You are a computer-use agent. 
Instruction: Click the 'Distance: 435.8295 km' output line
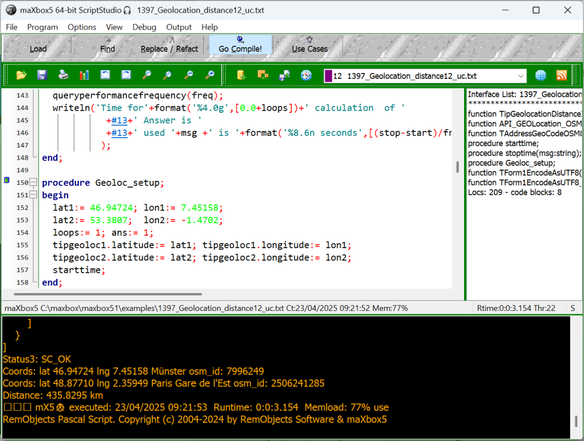click(x=53, y=395)
